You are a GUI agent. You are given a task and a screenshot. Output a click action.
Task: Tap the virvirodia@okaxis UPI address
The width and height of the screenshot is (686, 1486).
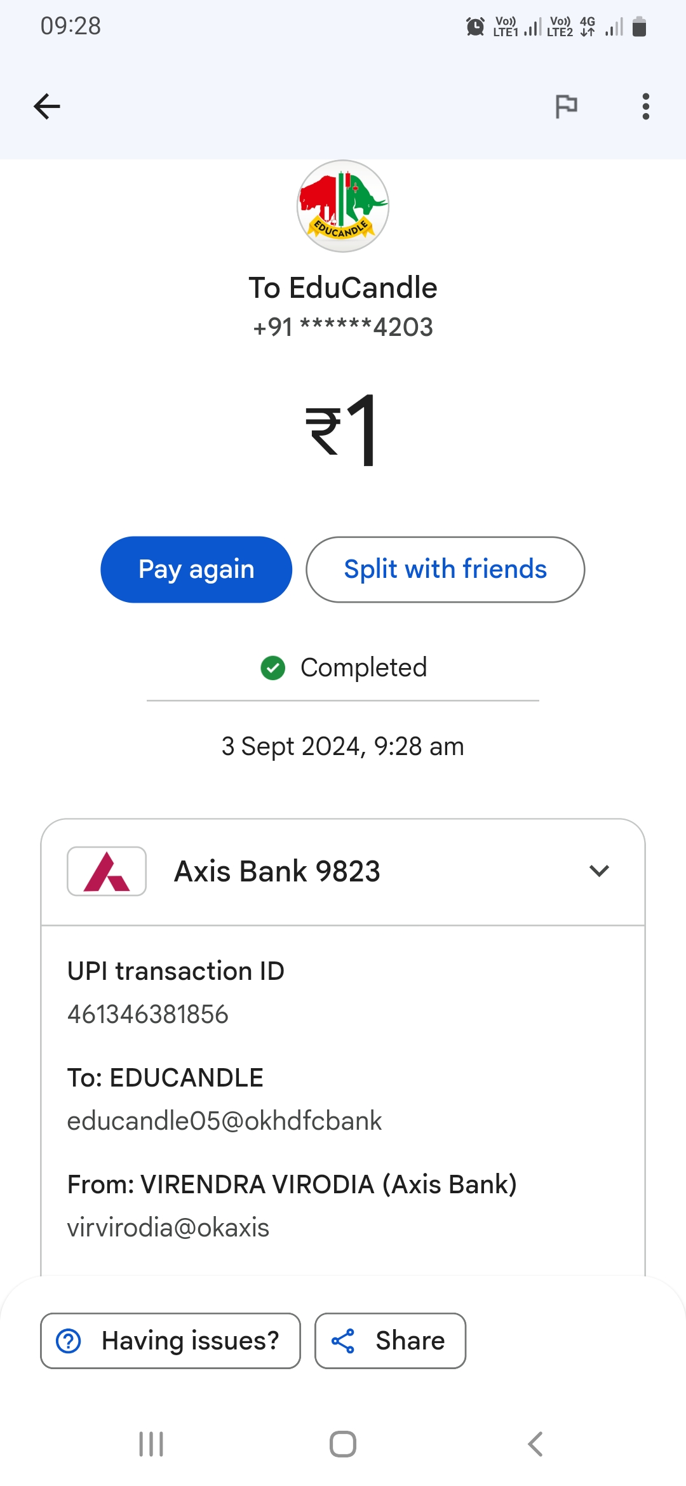(168, 1228)
